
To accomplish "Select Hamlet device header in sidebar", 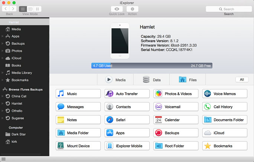I will pos(25,22).
